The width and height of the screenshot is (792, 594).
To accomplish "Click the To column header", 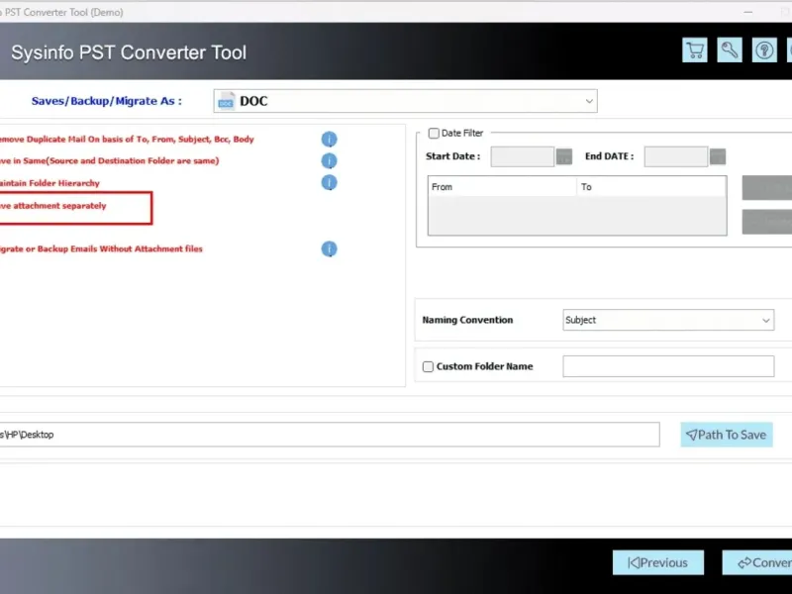I will click(x=651, y=187).
